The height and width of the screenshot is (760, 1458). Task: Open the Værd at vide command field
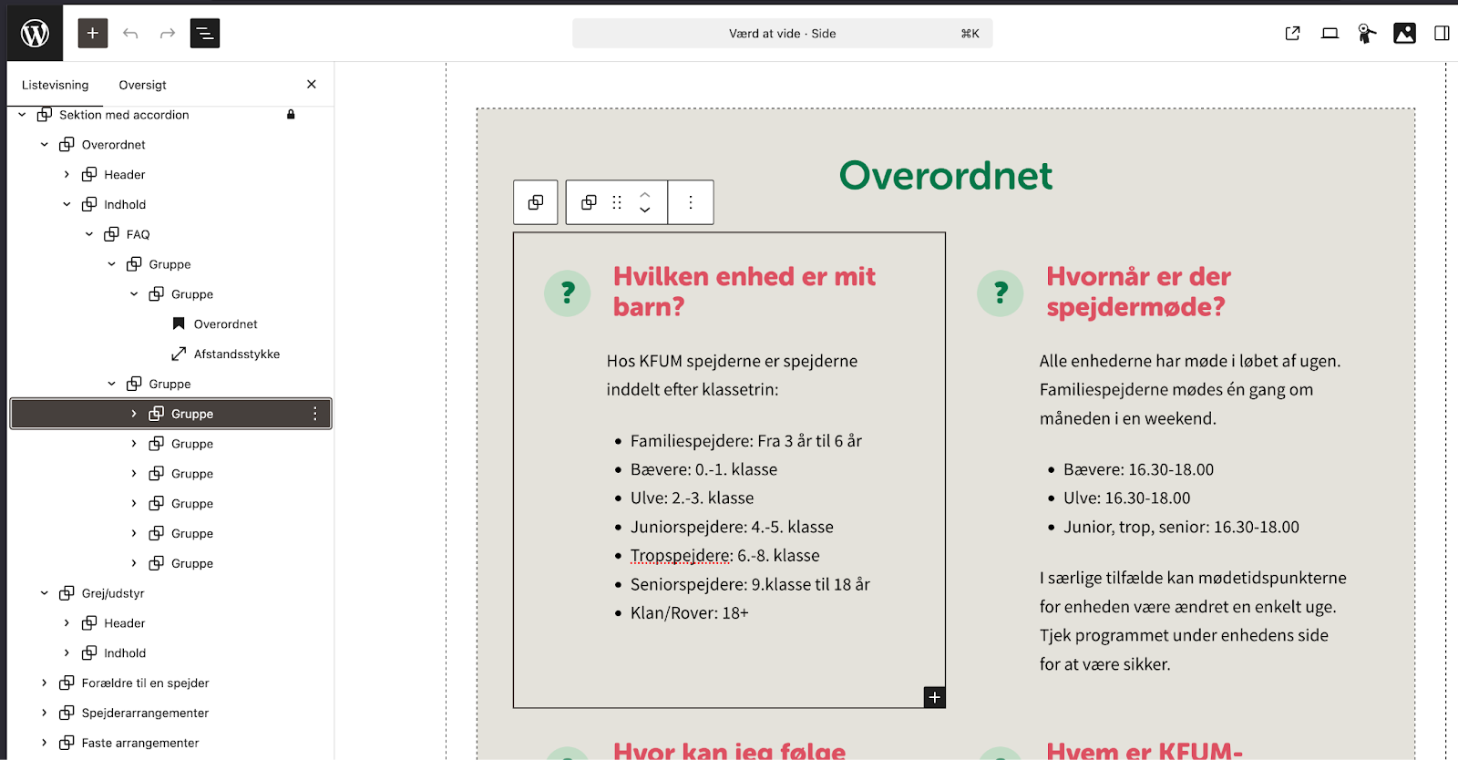pyautogui.click(x=782, y=34)
